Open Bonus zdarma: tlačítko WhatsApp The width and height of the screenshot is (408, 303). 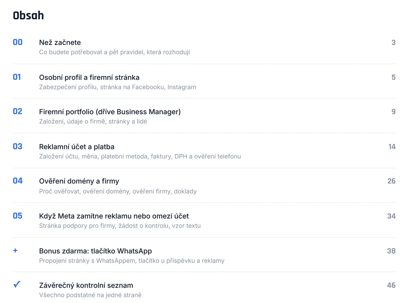pyautogui.click(x=95, y=251)
